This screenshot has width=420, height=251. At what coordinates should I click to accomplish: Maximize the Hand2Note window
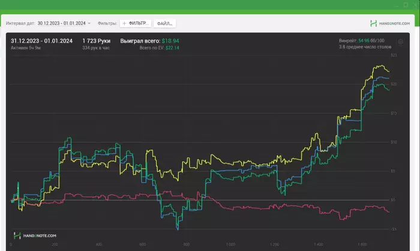tap(406, 5)
